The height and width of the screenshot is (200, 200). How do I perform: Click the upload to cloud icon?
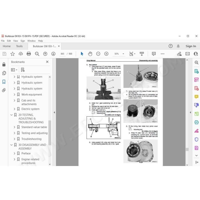point(21,54)
